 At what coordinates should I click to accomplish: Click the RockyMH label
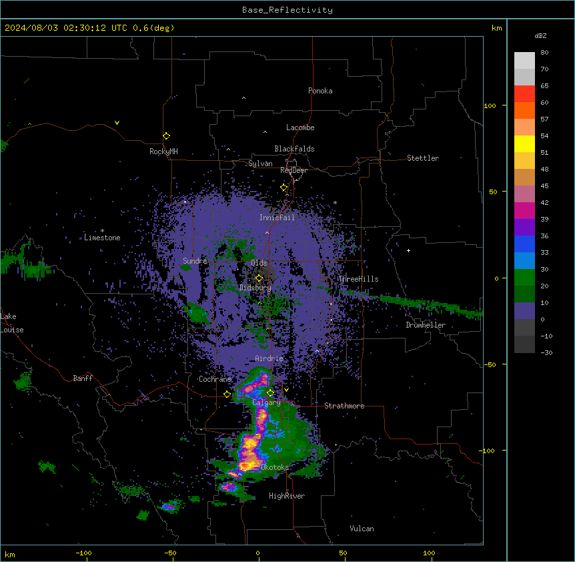(163, 152)
